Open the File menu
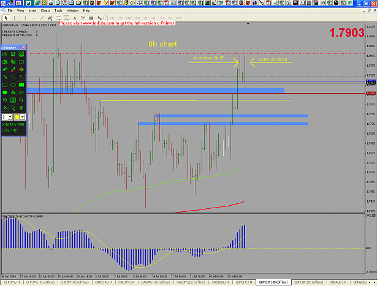This screenshot has width=383, height=286. pos(10,10)
